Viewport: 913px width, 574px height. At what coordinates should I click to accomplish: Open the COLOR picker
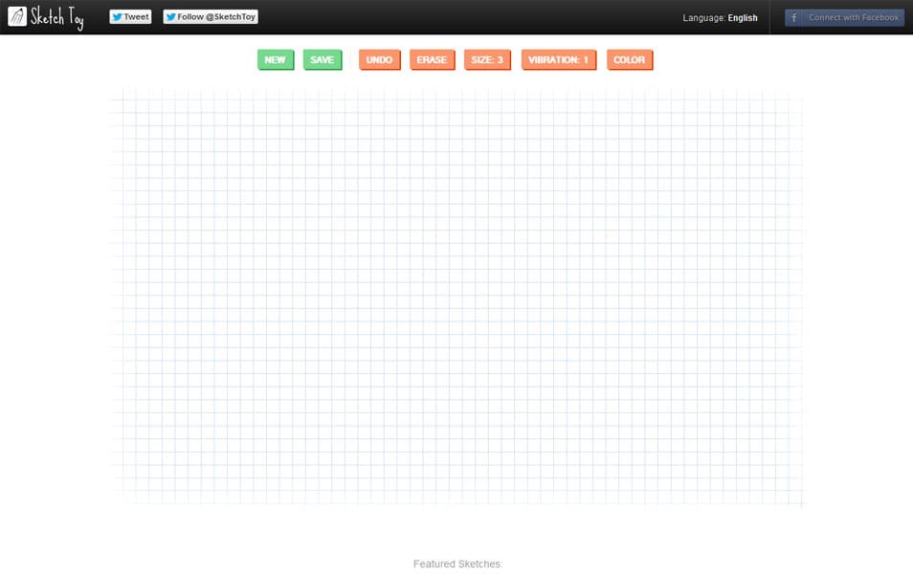pos(629,59)
